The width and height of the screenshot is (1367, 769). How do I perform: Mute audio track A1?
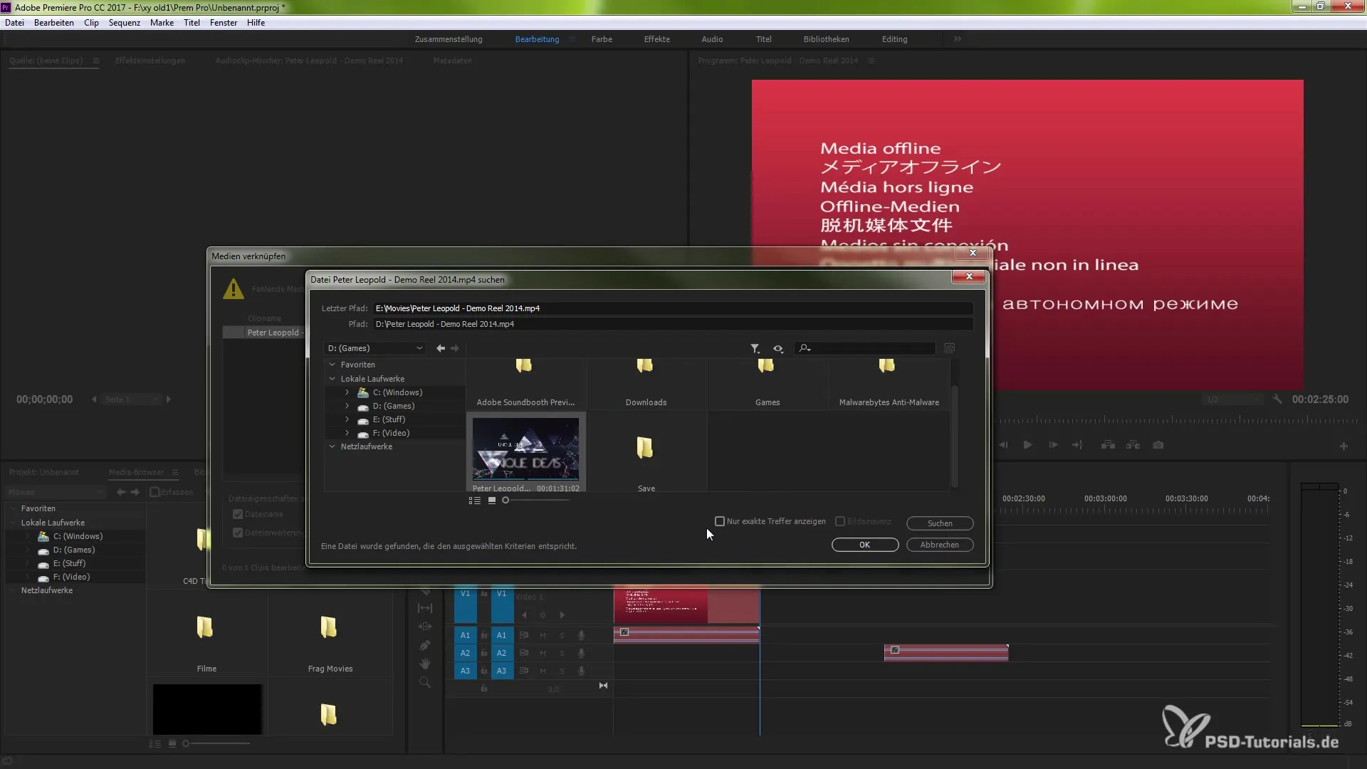coord(543,635)
